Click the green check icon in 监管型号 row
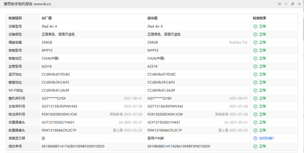This screenshot has height=153, width=304. tap(255, 66)
